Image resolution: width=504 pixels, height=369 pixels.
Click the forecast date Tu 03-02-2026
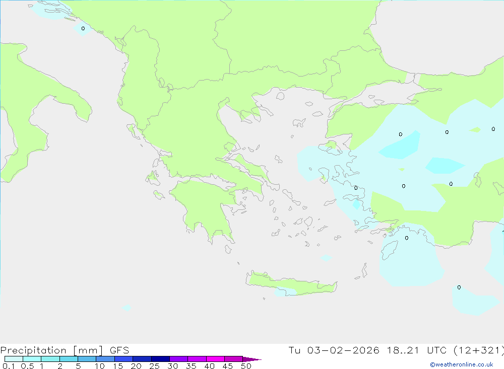[334, 350]
